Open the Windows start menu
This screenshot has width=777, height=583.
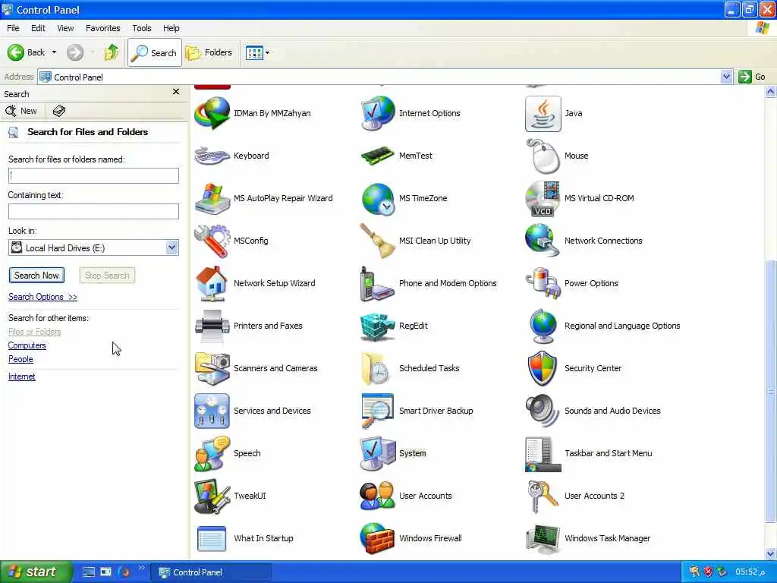(35, 572)
